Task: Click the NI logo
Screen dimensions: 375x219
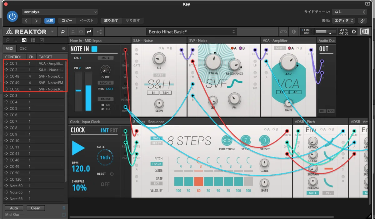Action: click(364, 32)
